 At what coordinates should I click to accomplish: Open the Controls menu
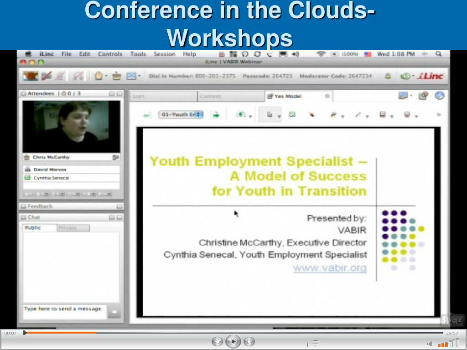[110, 54]
